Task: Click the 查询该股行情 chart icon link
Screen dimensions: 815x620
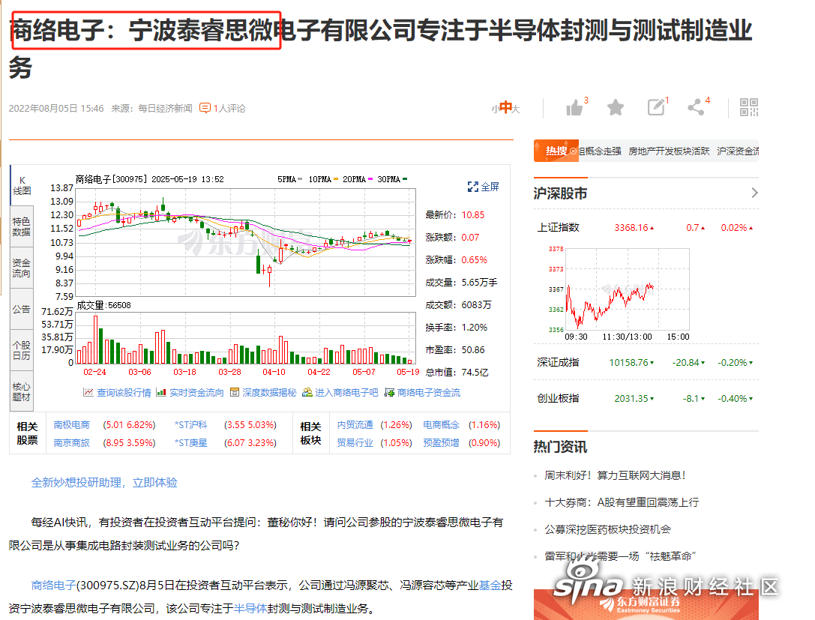Action: click(117, 392)
